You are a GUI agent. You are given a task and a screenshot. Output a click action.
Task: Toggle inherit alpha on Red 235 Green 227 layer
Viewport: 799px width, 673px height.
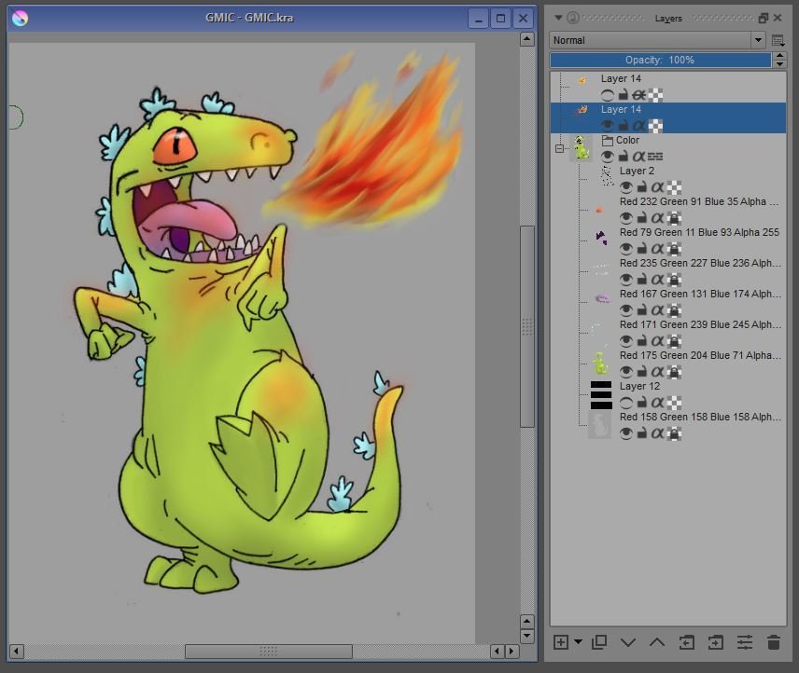coord(658,280)
